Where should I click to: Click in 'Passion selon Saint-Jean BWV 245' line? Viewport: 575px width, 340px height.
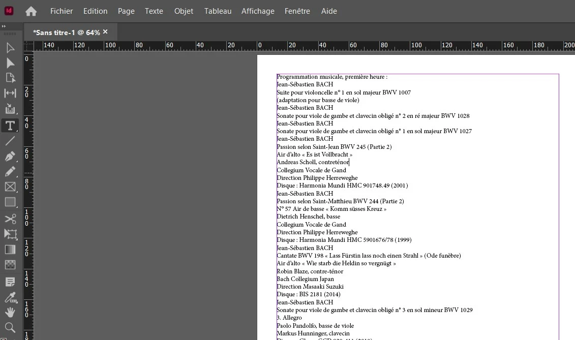[x=334, y=147]
